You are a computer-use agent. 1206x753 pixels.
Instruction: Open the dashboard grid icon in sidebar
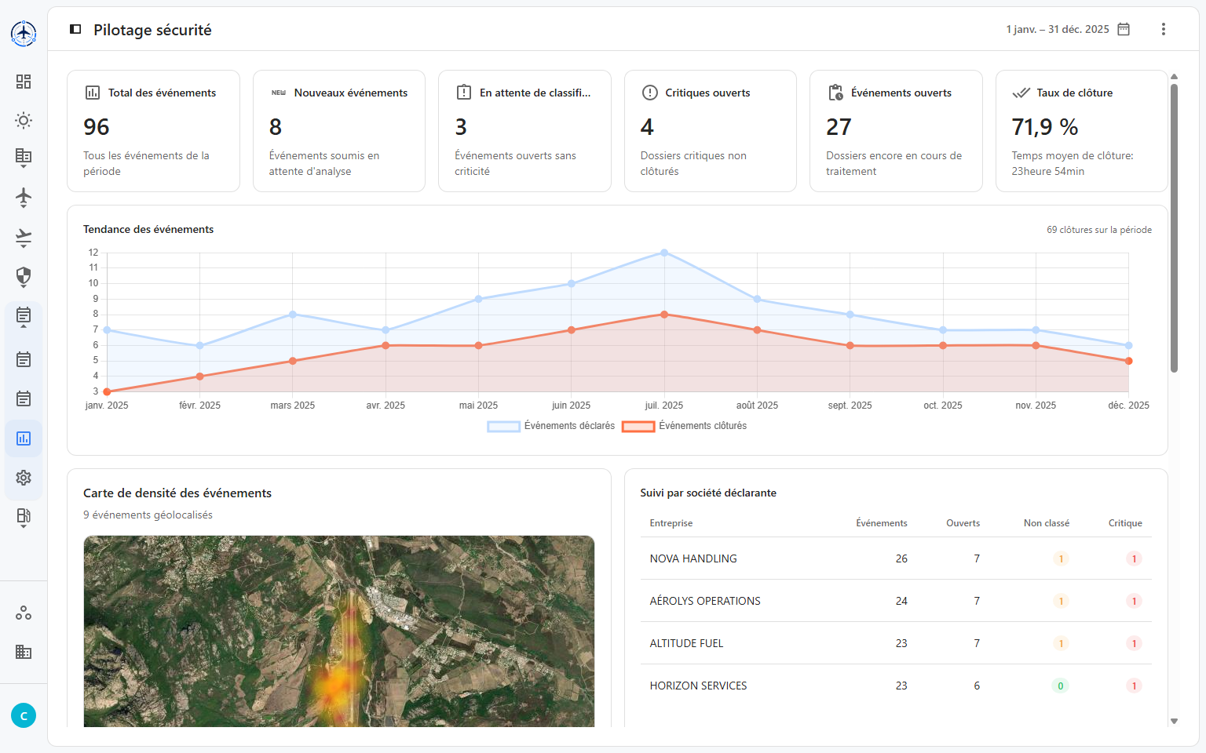[24, 82]
